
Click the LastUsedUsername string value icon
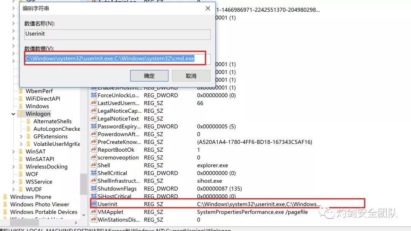(94, 103)
